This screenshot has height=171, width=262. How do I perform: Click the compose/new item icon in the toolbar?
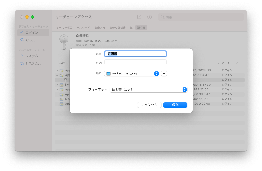click(139, 17)
